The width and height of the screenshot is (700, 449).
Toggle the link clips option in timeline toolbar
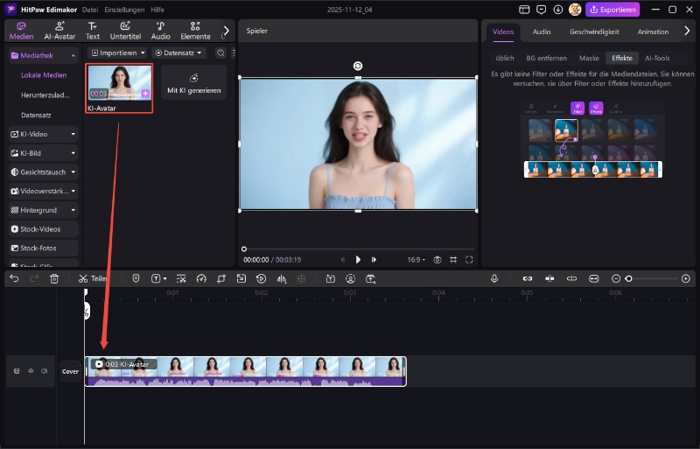click(528, 279)
